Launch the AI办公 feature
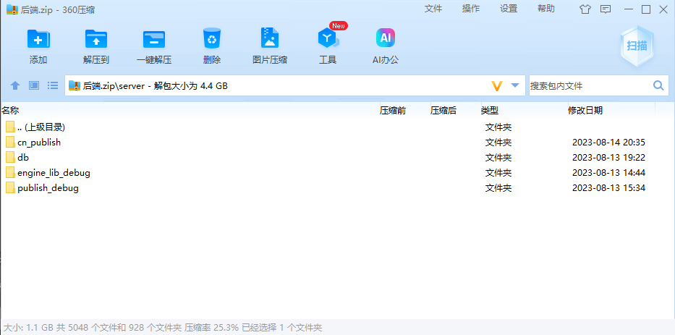 [385, 40]
